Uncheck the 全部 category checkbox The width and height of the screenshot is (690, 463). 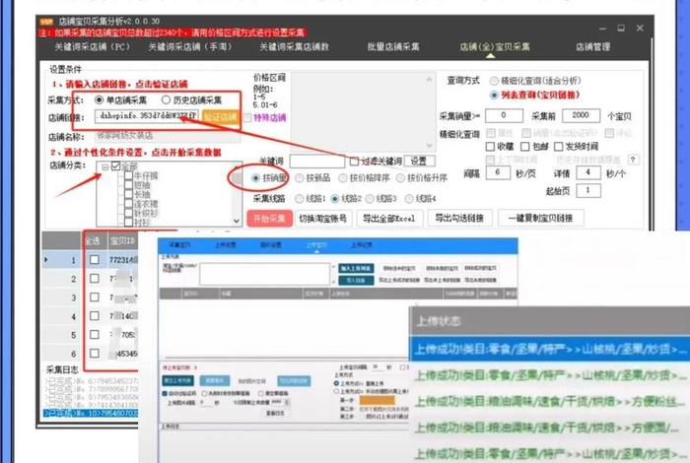115,165
